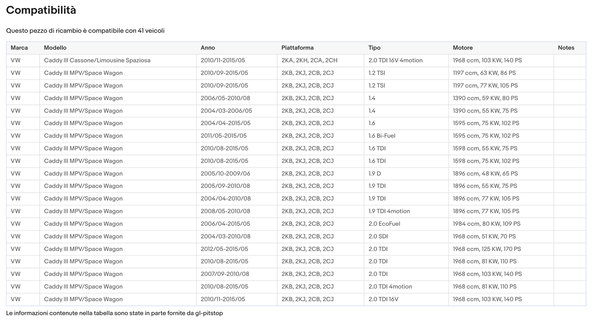Click the 1.9 D type cell
Screen dimensions: 594x321
(x=406, y=174)
